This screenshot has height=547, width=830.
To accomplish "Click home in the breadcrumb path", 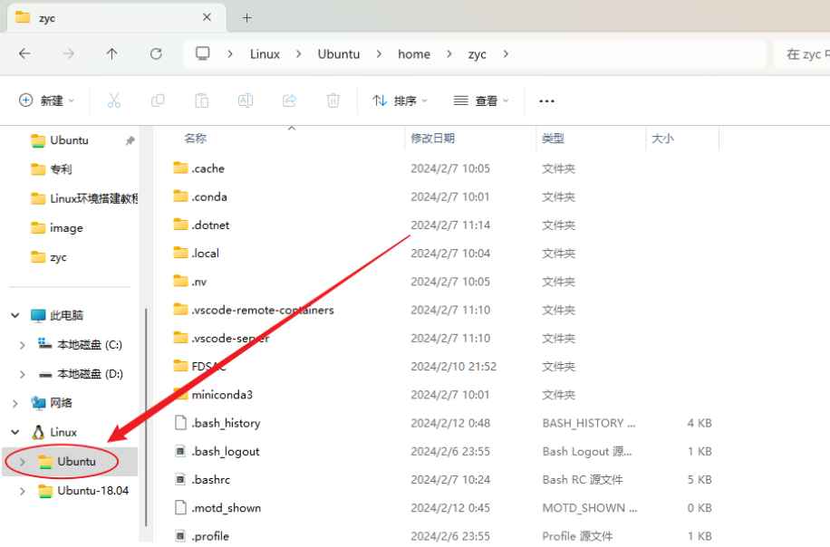I will point(413,53).
